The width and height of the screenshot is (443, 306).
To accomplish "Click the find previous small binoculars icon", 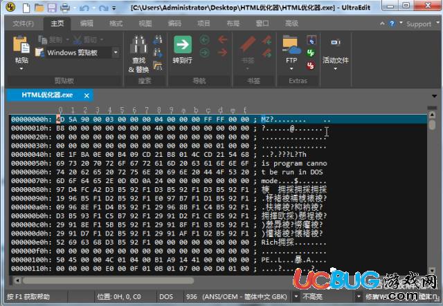I will (x=157, y=40).
